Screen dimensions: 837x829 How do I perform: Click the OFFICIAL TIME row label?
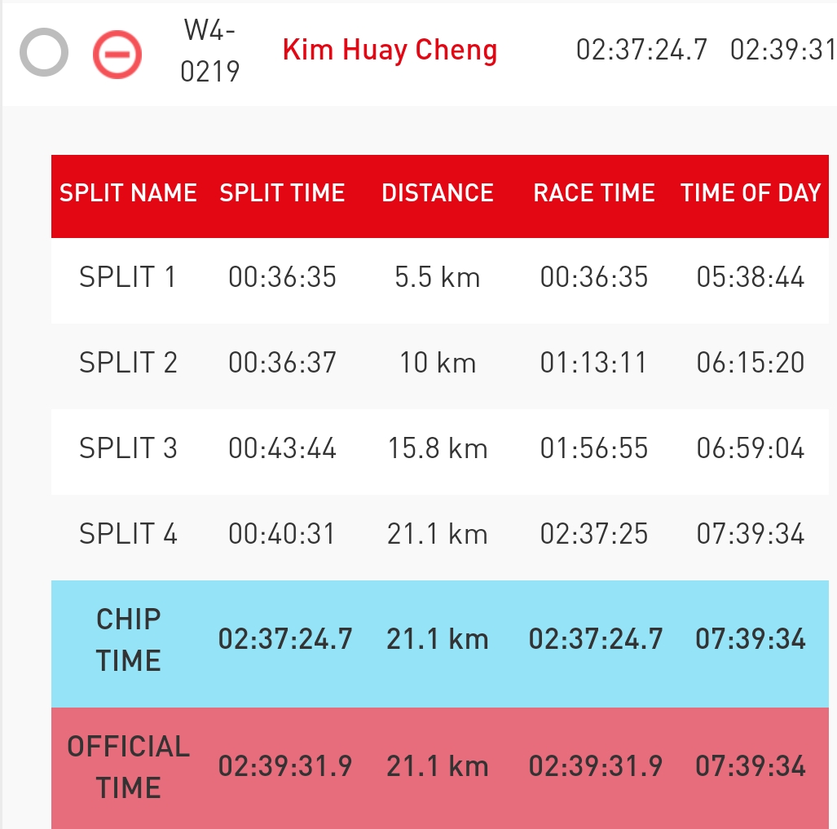coord(128,766)
